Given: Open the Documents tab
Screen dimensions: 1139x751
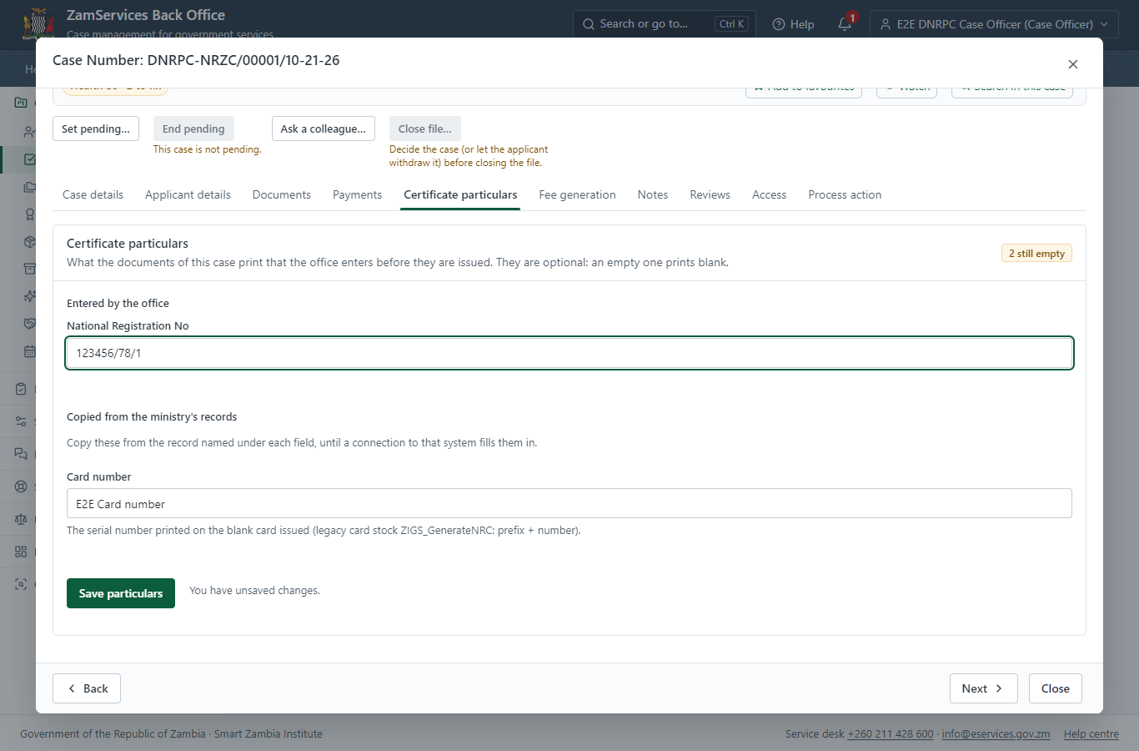Looking at the screenshot, I should pyautogui.click(x=282, y=194).
